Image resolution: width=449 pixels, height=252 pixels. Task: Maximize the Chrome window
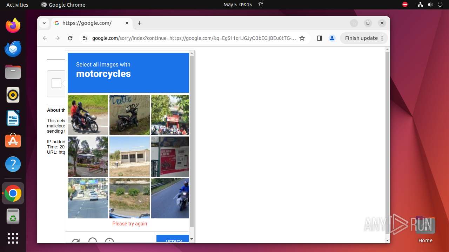pyautogui.click(x=368, y=23)
